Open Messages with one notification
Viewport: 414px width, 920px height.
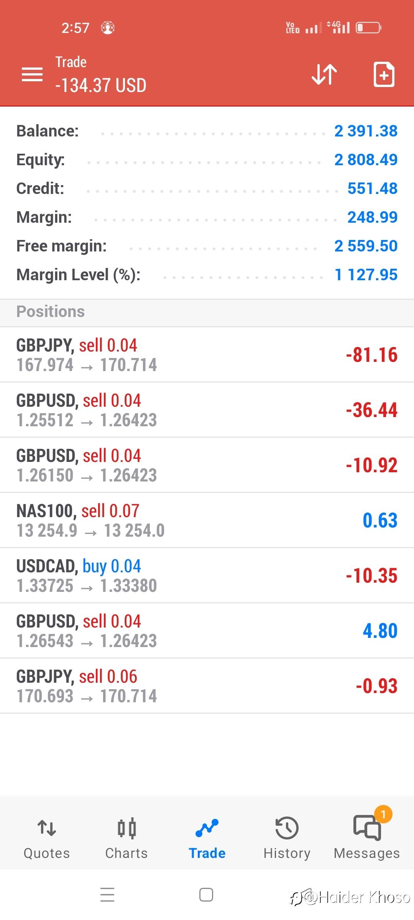(367, 838)
